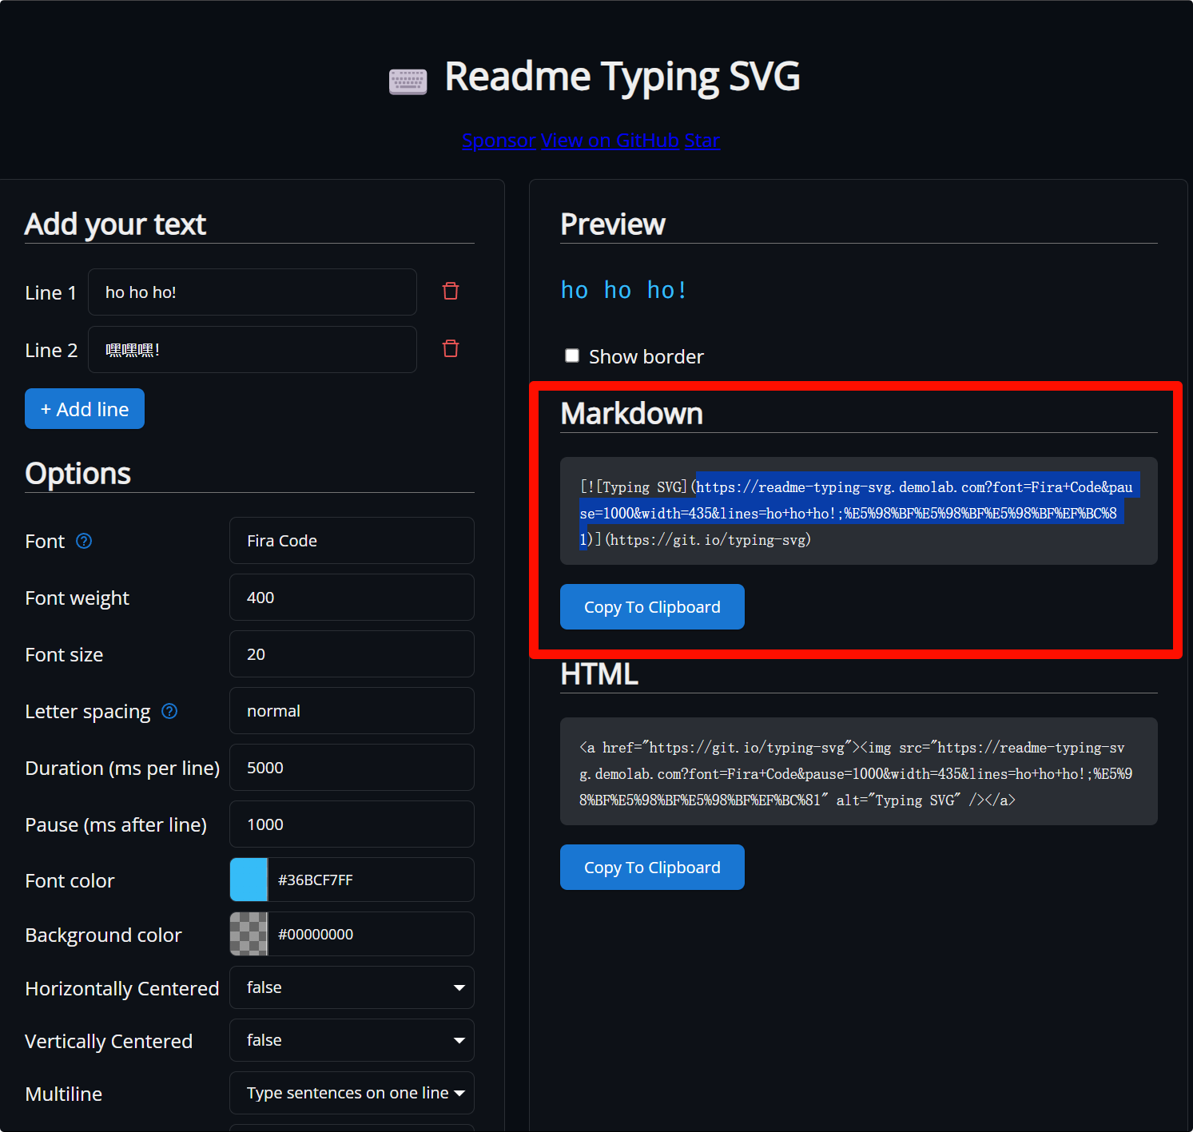Image resolution: width=1193 pixels, height=1132 pixels.
Task: Toggle the Show border checkbox
Action: (x=572, y=355)
